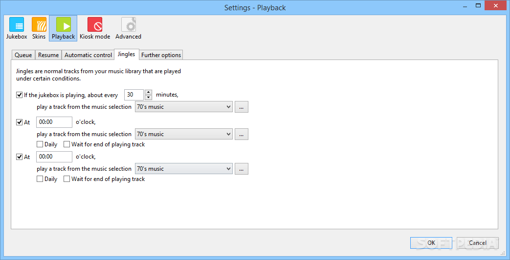Expand music selection dropdown for interval jingle
Viewport: 510px width, 260px height.
coord(184,107)
